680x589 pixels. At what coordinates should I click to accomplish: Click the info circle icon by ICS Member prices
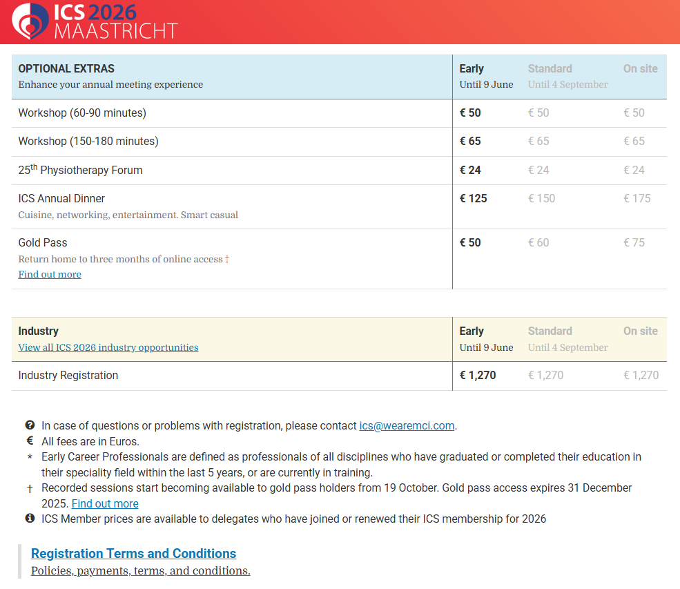pos(30,519)
